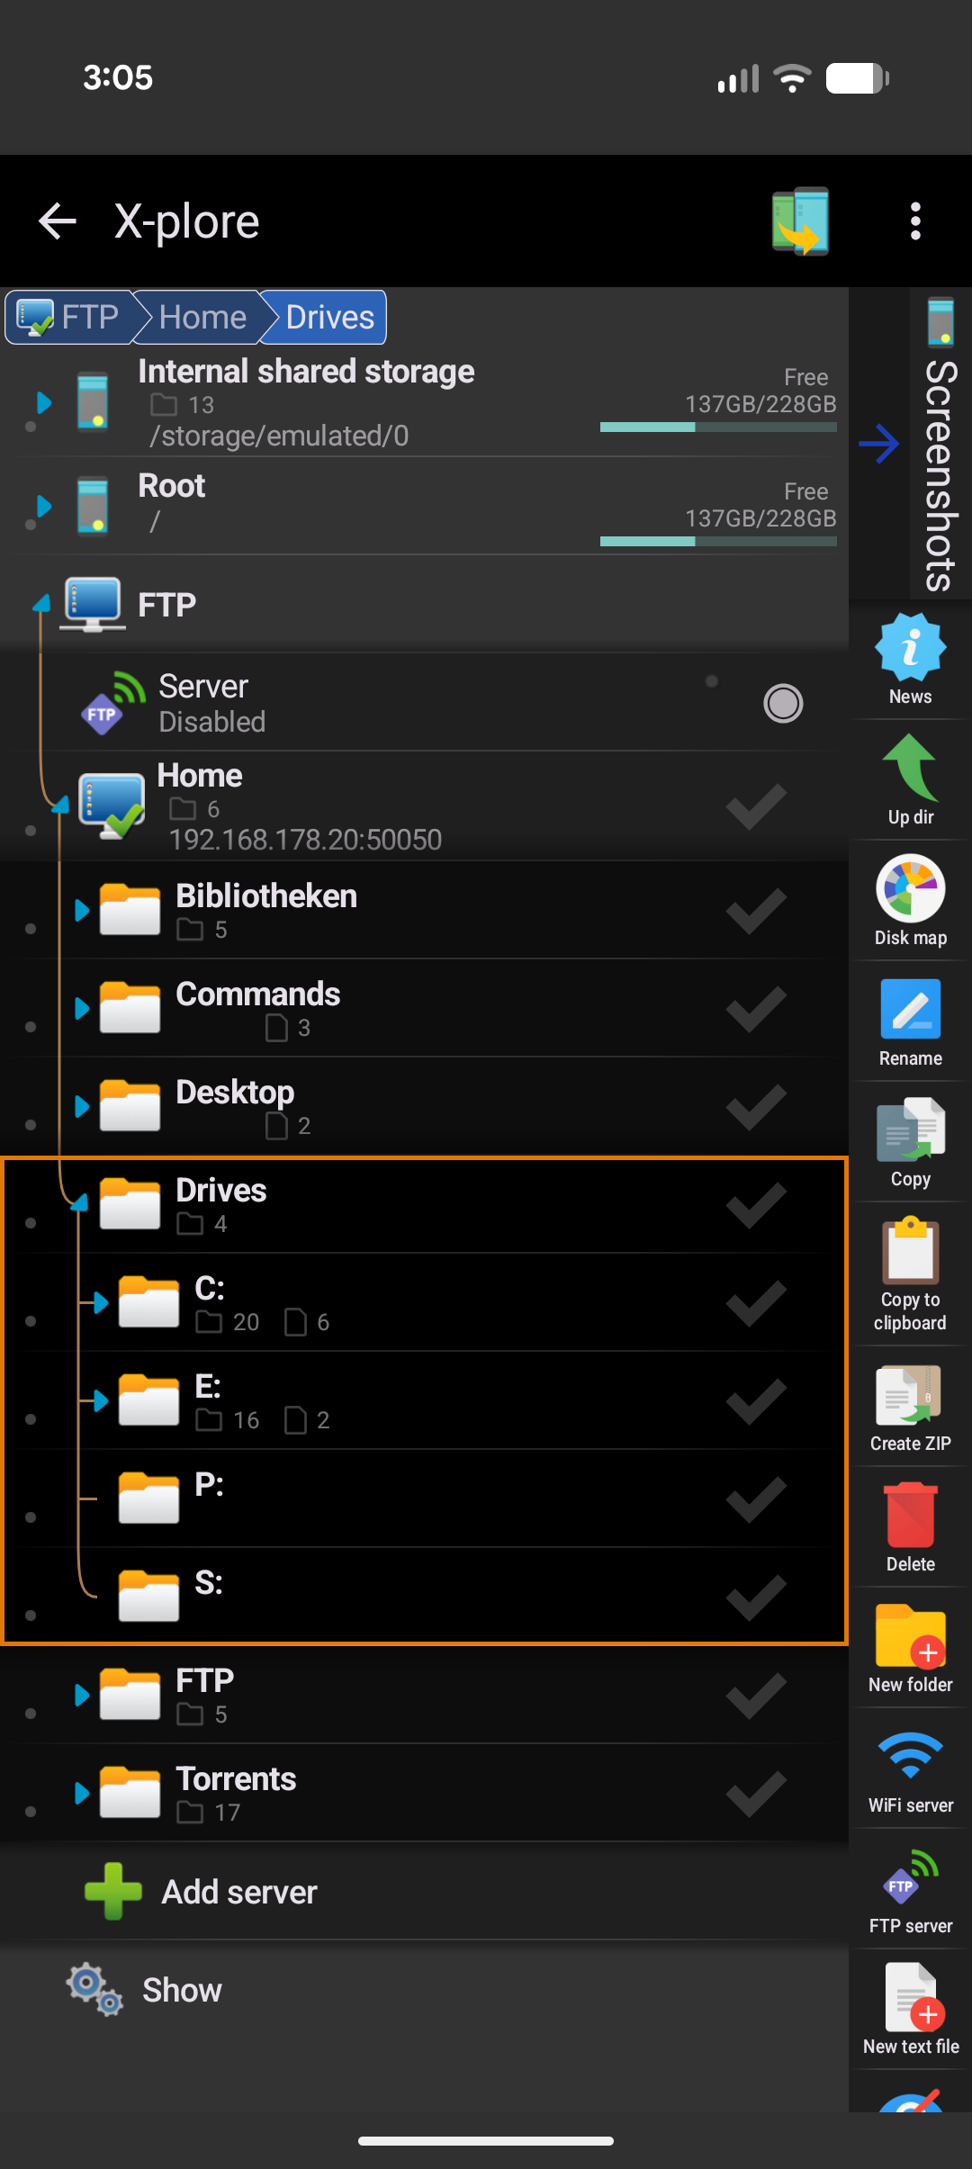Click the FTP Server Disabled icon
Screen dimensions: 972x2169
pyautogui.click(x=113, y=703)
